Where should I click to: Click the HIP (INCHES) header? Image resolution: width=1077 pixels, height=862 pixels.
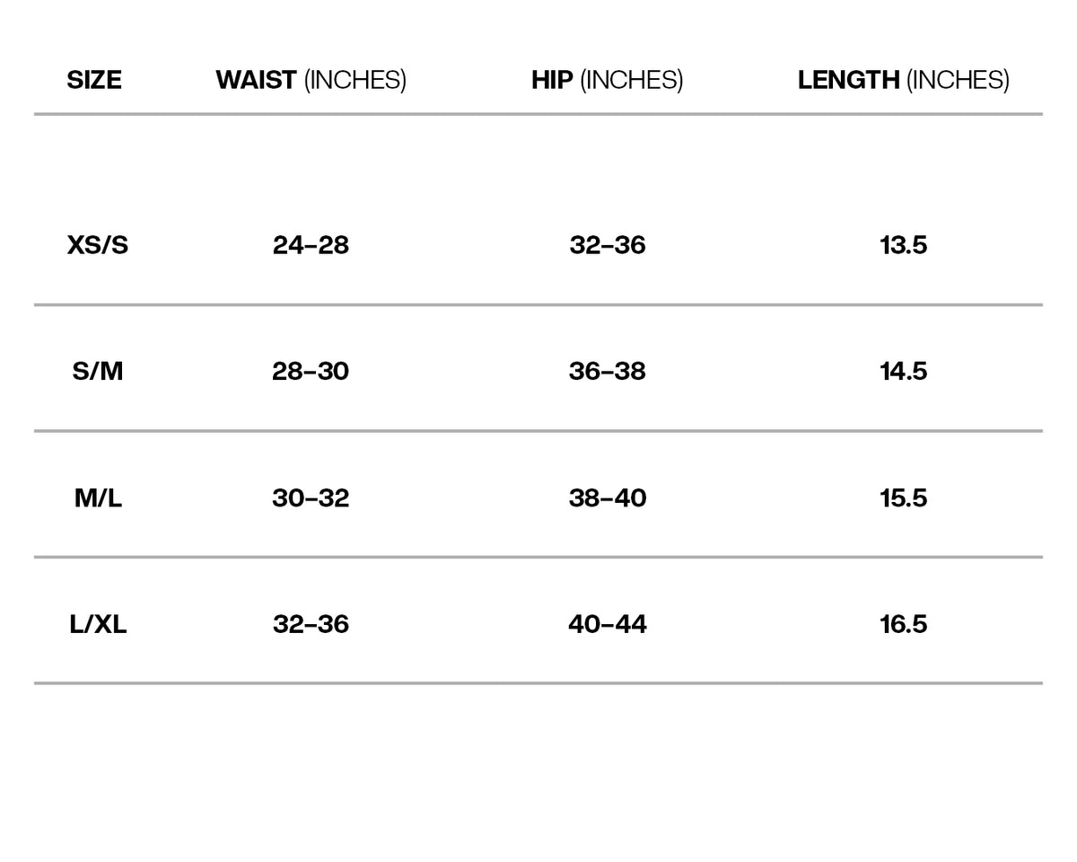pyautogui.click(x=608, y=80)
